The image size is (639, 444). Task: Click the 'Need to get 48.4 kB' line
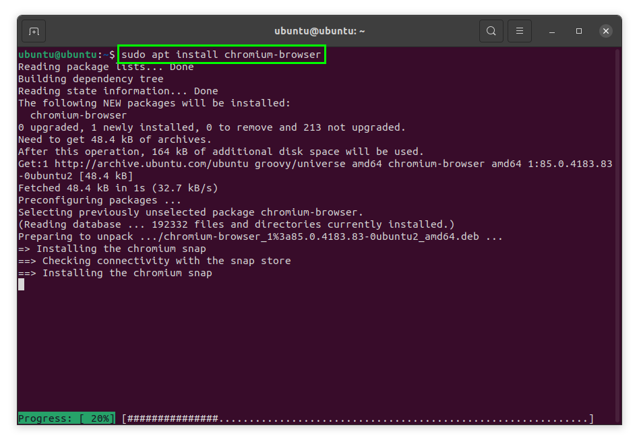click(115, 139)
